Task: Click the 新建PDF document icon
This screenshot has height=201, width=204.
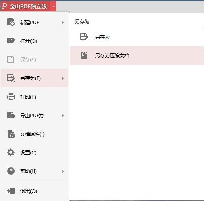Action: (11, 22)
